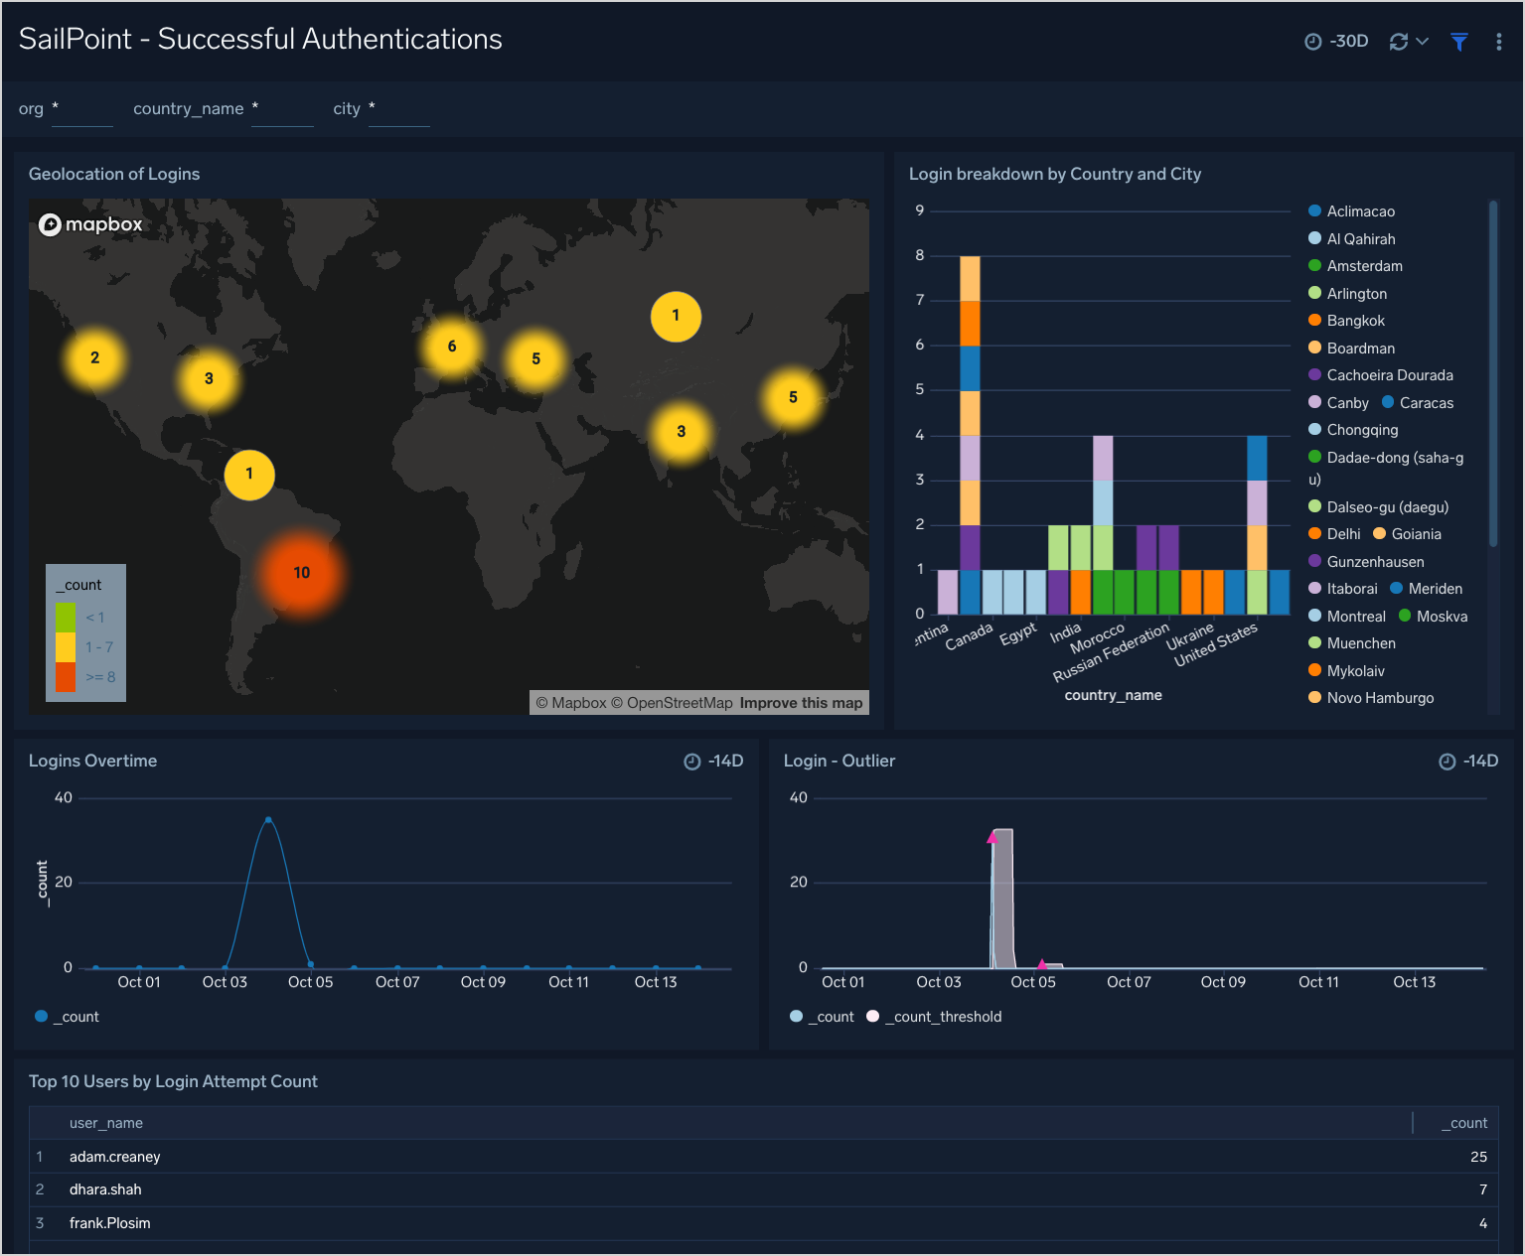
Task: Click the org filter input field
Action: click(x=81, y=109)
